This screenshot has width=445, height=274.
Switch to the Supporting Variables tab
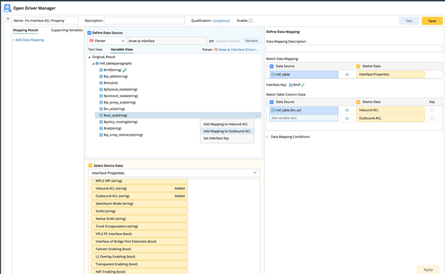(67, 30)
